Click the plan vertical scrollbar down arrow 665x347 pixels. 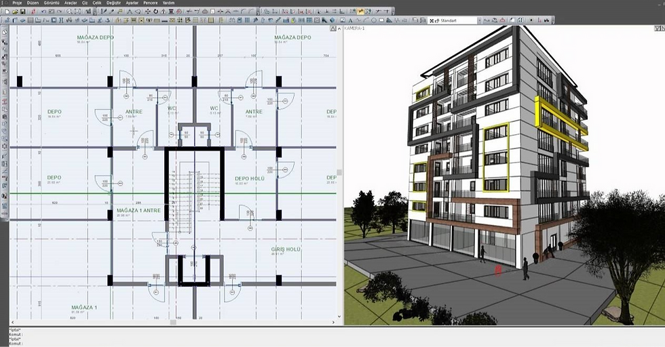(339, 317)
